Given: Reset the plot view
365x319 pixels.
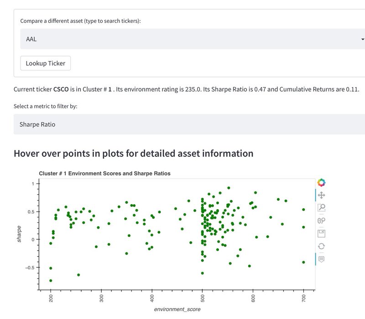Looking at the screenshot, I should [321, 246].
